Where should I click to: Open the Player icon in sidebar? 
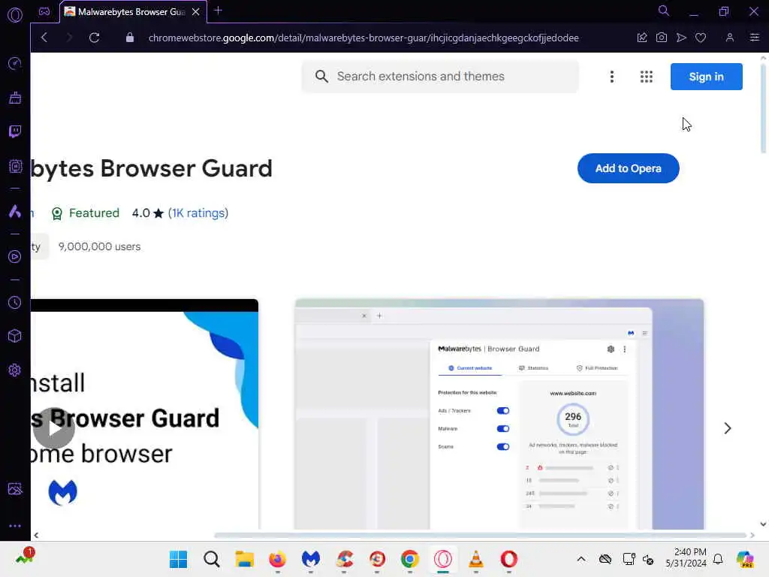[15, 257]
